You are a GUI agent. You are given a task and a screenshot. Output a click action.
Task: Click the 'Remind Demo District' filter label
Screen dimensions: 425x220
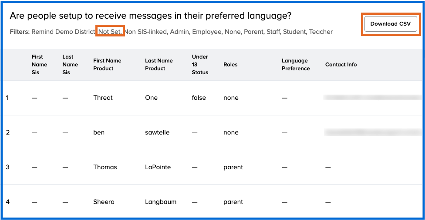coord(63,32)
